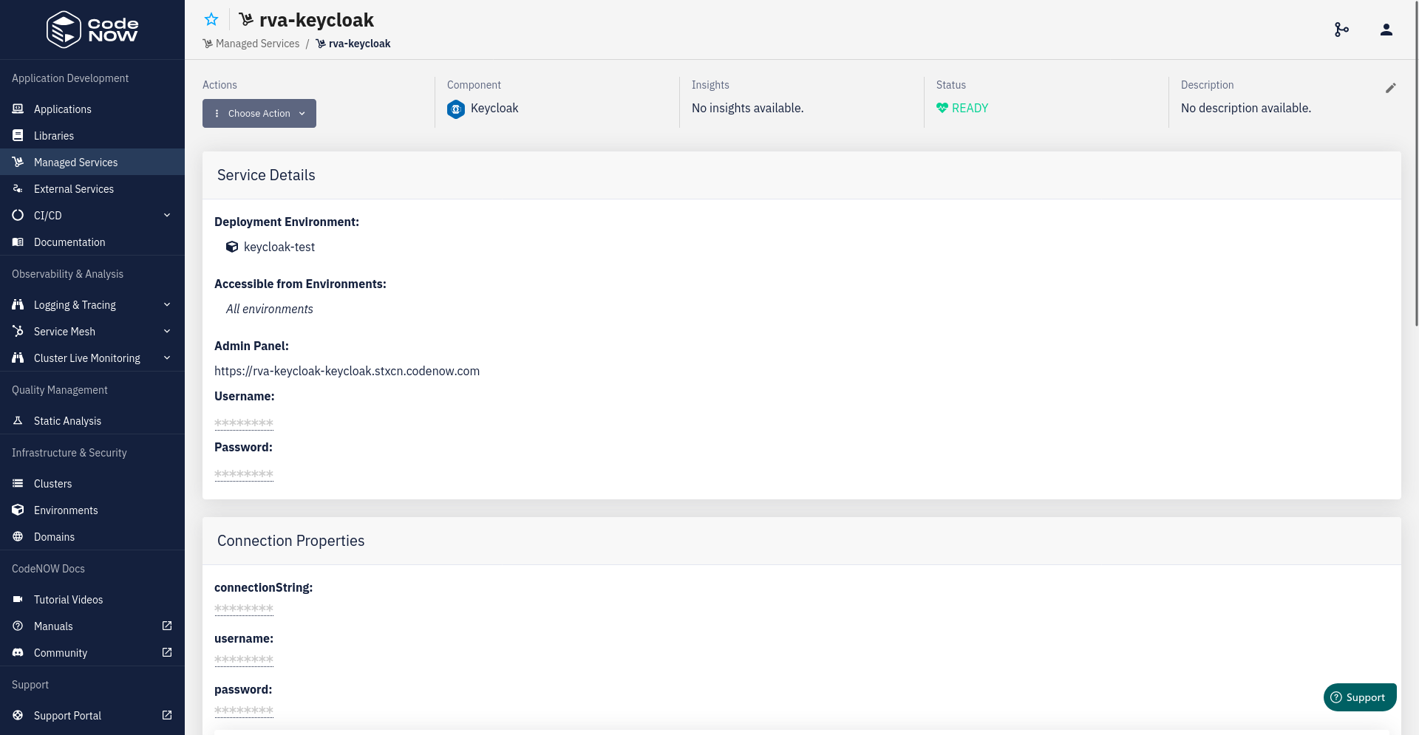The image size is (1419, 735).
Task: Click the CI/CD circle icon
Action: pos(18,215)
